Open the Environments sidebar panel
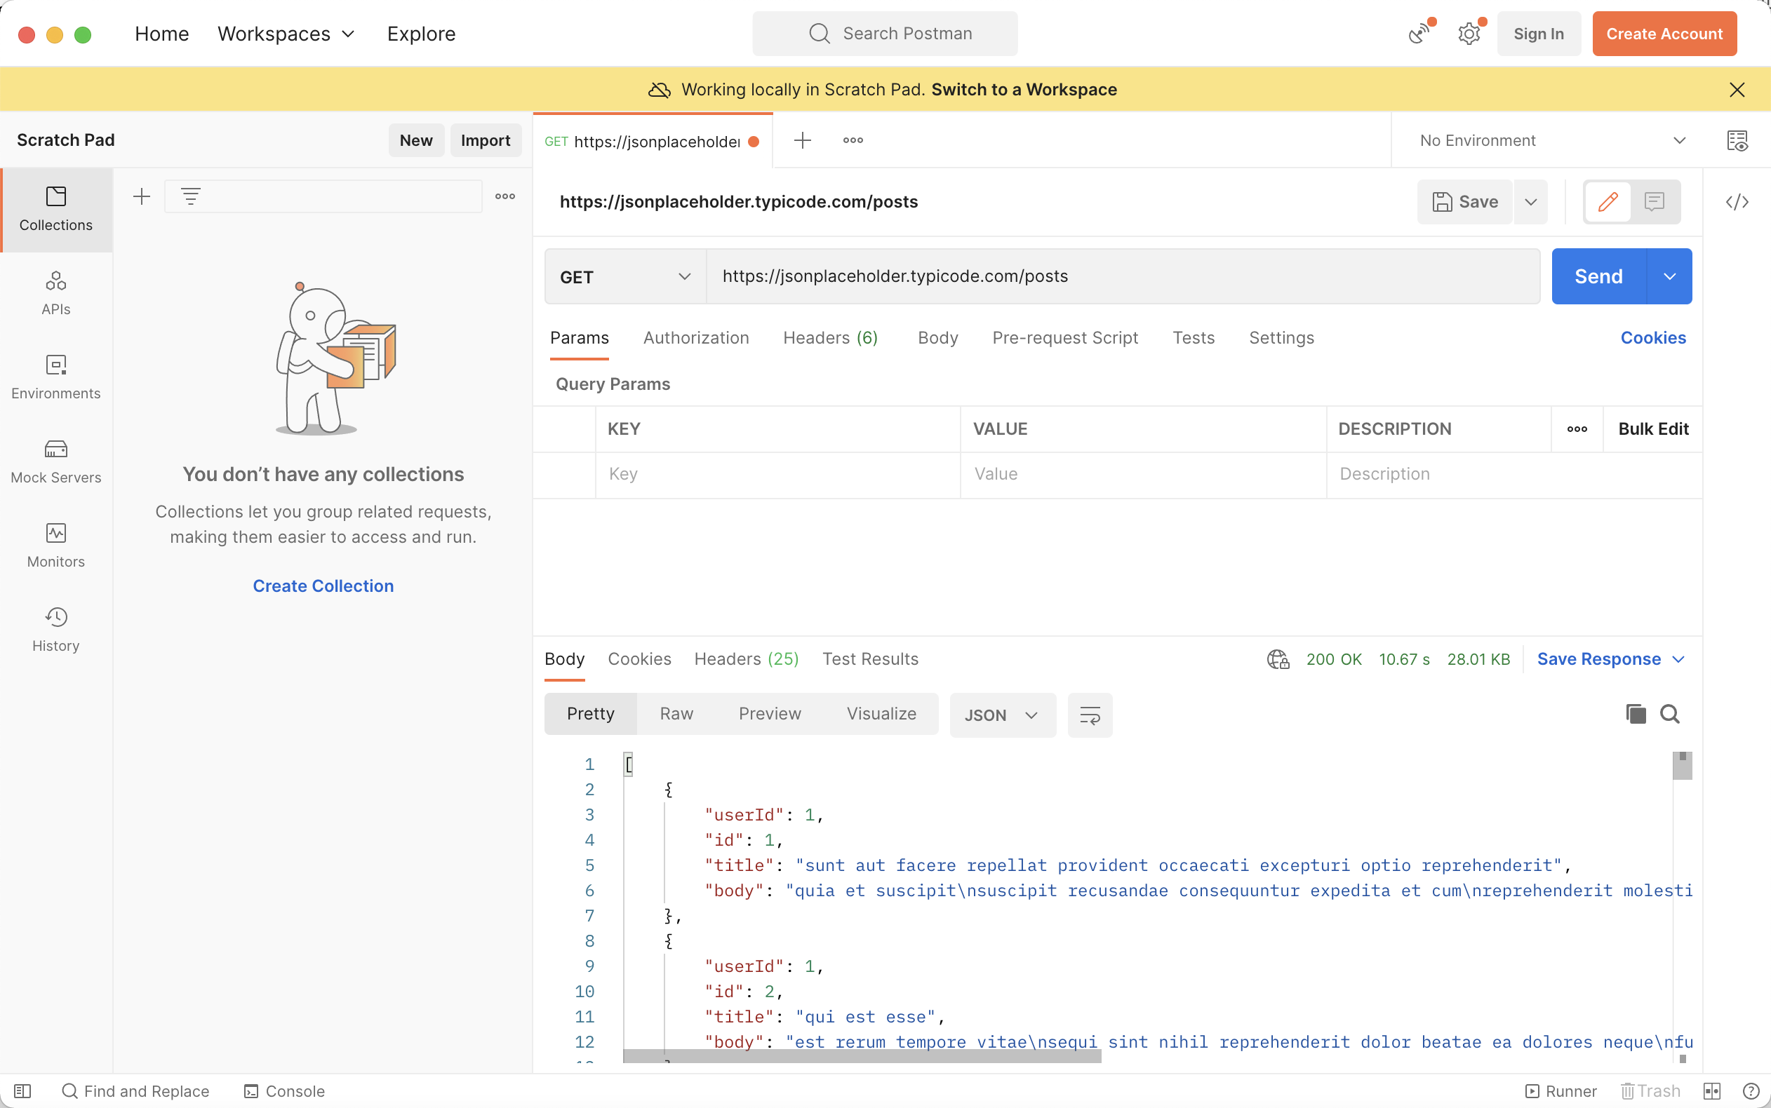 55,377
